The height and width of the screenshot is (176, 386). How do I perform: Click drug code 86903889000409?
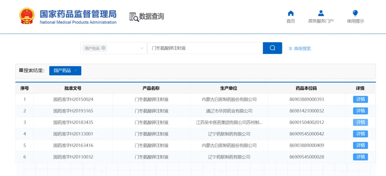307,145
